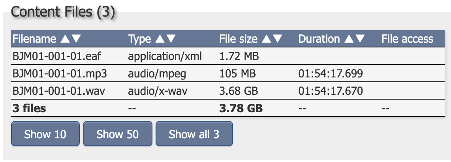Sort Duration ascending with up arrow

[x=349, y=39]
